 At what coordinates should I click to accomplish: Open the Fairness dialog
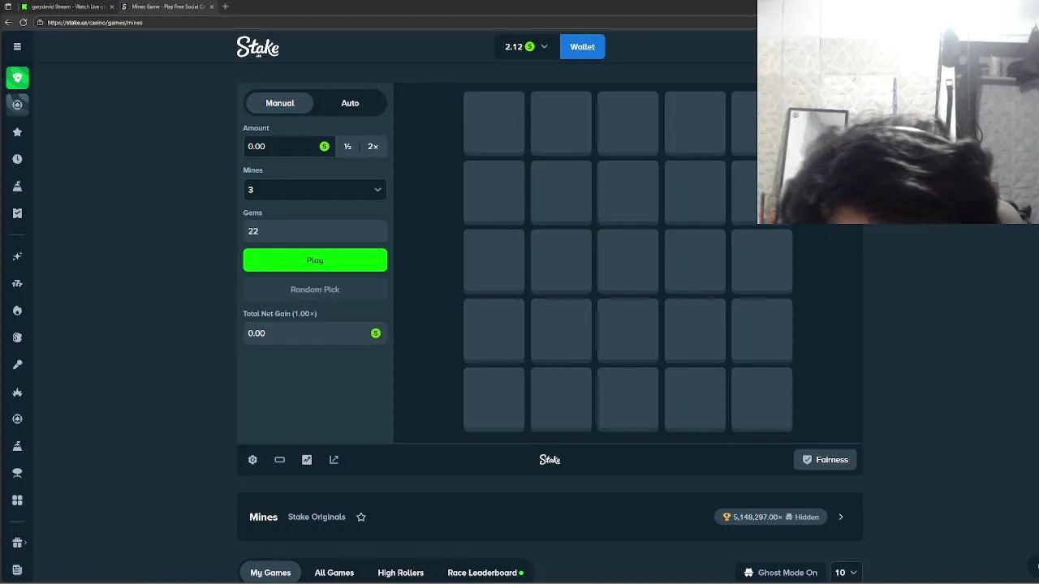825,460
